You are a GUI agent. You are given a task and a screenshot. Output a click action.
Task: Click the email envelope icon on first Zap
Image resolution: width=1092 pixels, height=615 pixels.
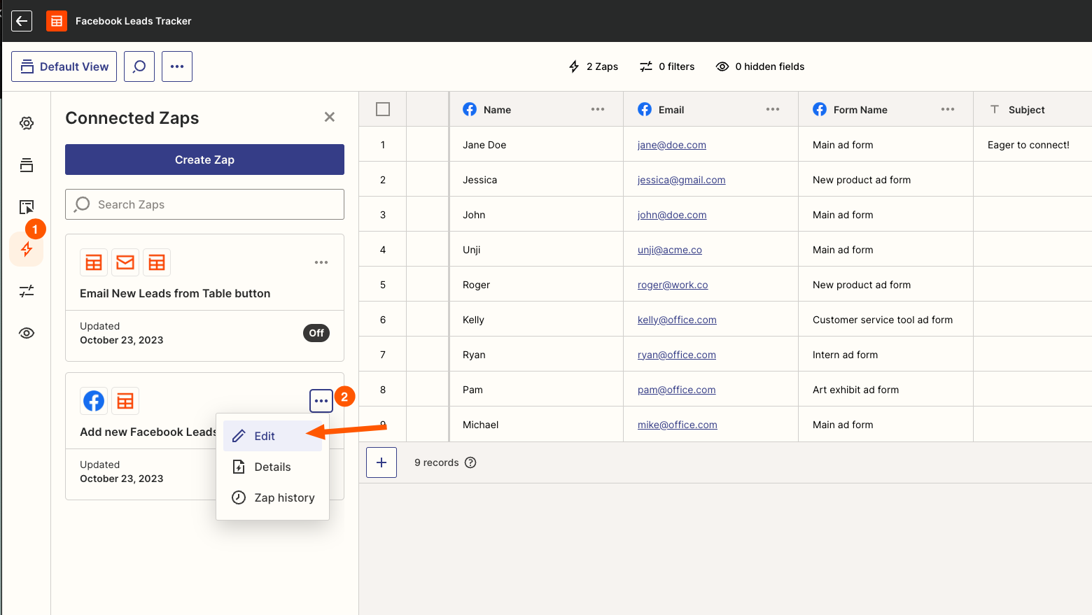[x=125, y=262]
